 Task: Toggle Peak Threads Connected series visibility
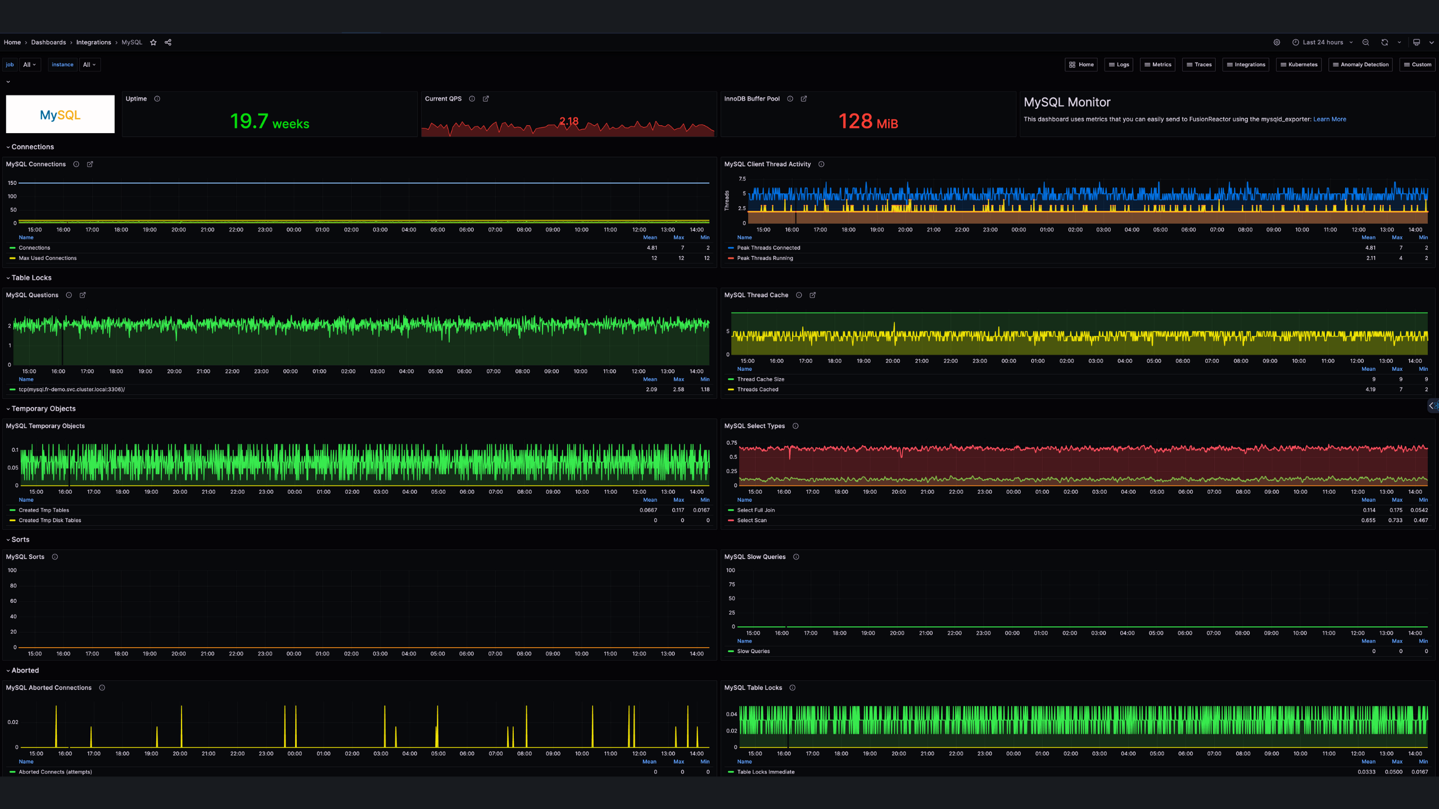[768, 248]
